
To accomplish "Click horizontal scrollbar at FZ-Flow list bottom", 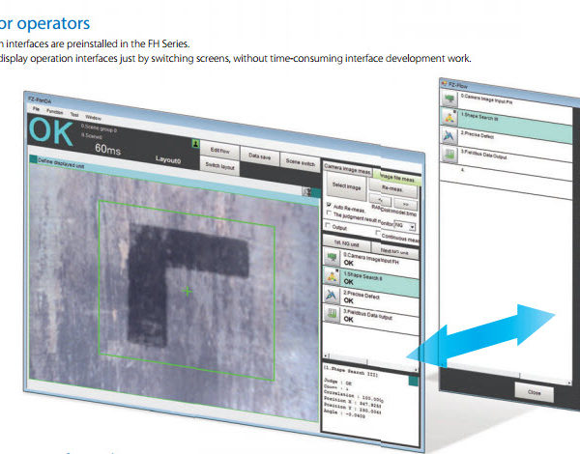I will [506, 375].
